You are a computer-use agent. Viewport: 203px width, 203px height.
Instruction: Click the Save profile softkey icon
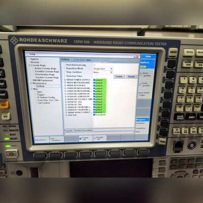pyautogui.click(x=141, y=74)
